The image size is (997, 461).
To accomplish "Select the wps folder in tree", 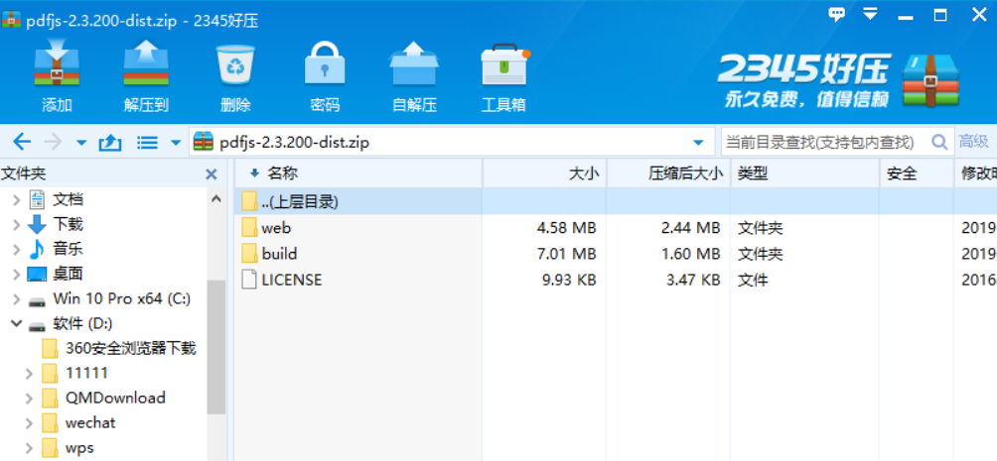I will pyautogui.click(x=79, y=448).
